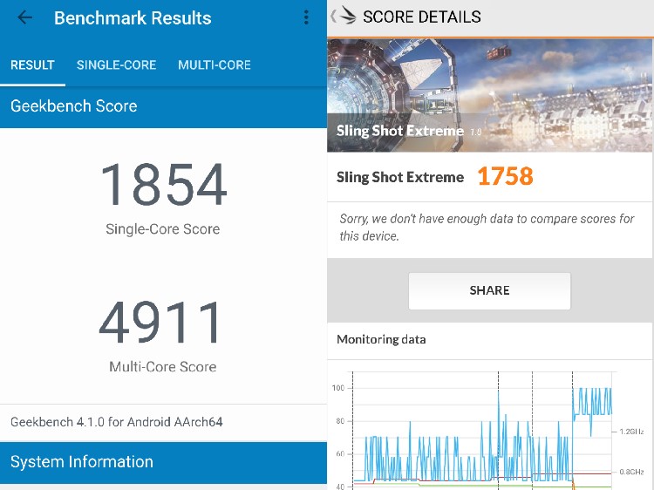Tap the Geekbench Score header
The image size is (654, 490).
tap(163, 106)
